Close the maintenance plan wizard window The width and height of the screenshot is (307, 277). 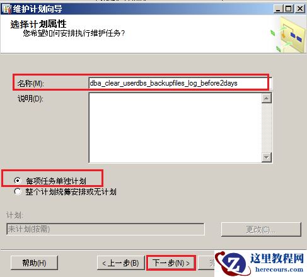[x=299, y=9]
